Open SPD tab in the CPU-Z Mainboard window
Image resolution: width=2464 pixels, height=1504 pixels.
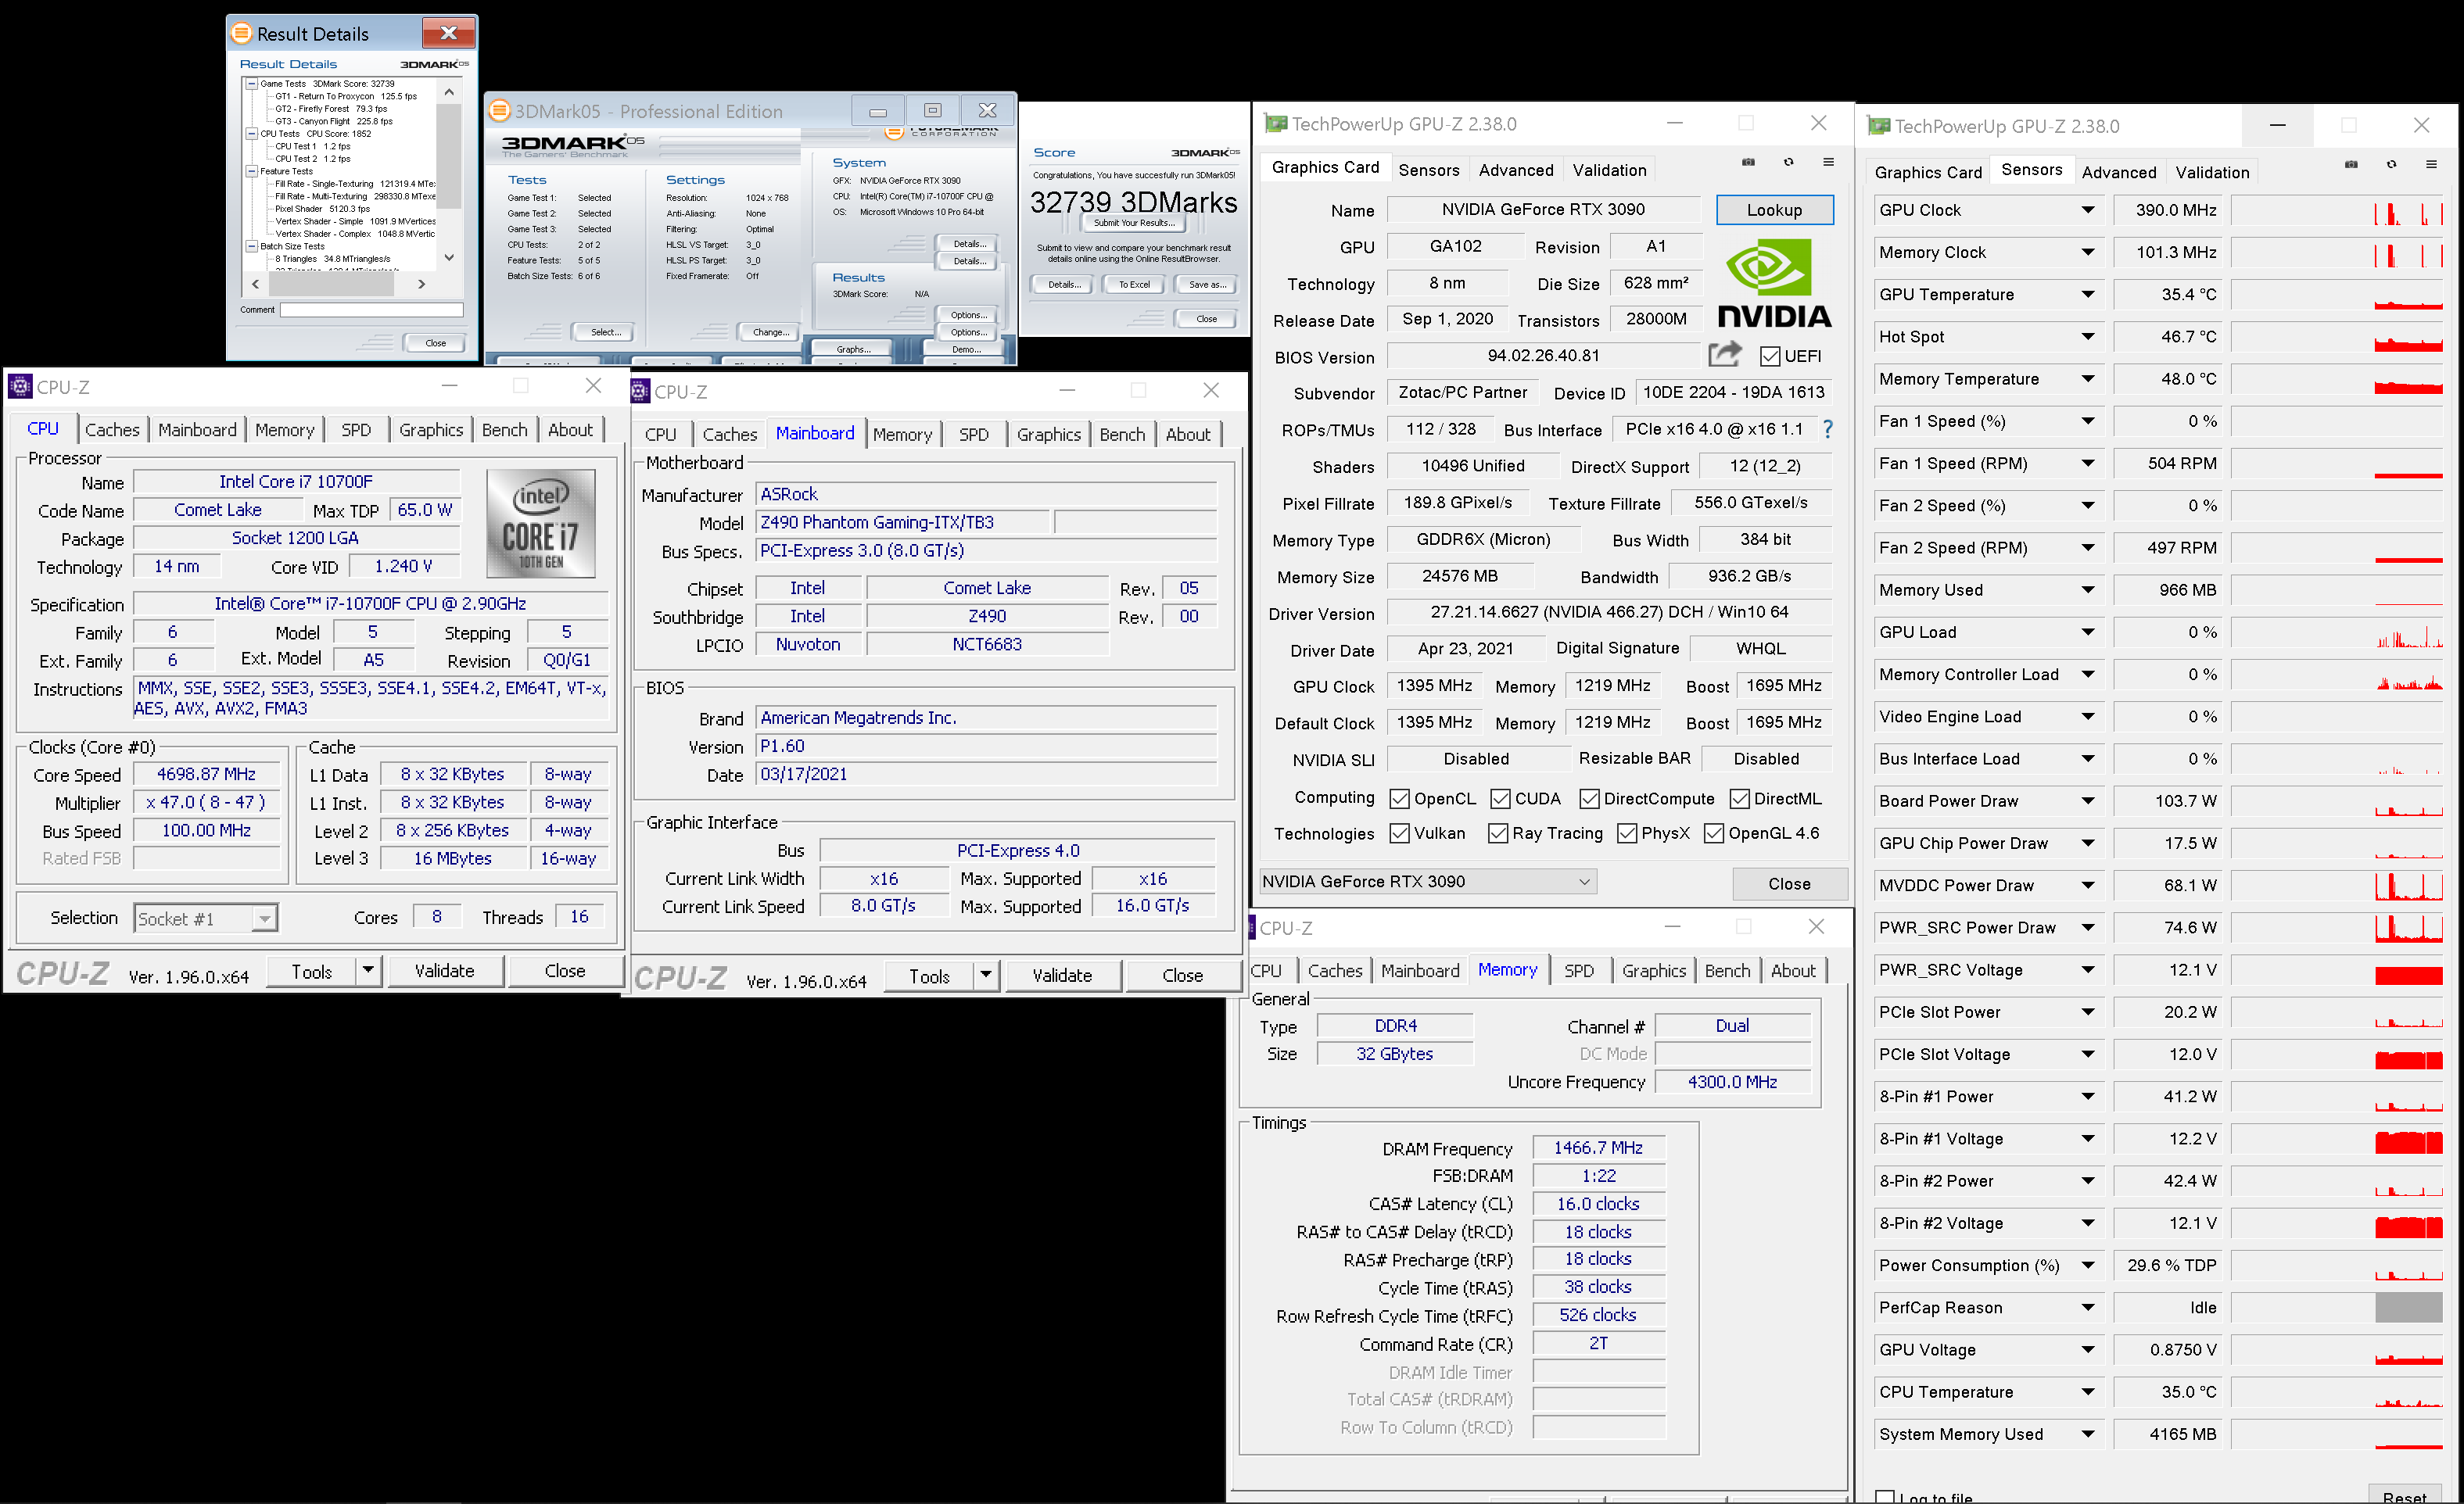coord(974,435)
